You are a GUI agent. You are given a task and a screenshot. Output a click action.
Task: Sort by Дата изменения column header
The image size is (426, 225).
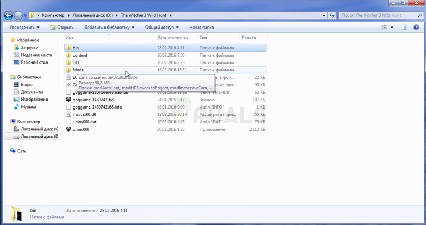pos(172,38)
